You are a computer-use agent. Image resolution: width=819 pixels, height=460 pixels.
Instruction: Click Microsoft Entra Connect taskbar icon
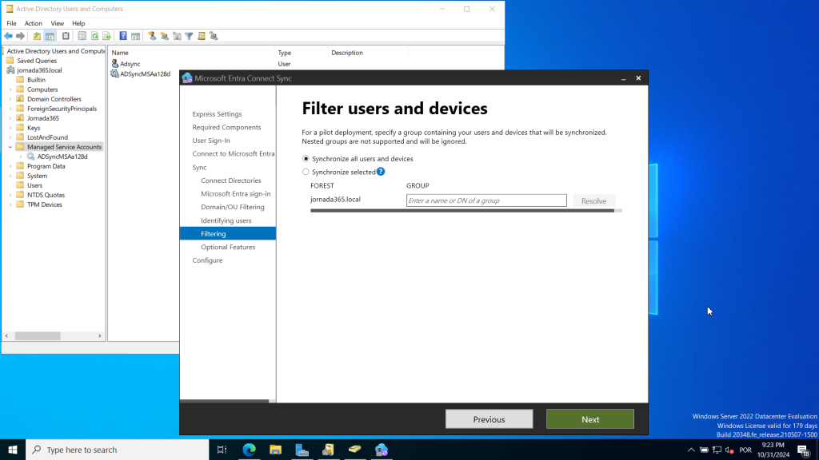click(x=382, y=450)
